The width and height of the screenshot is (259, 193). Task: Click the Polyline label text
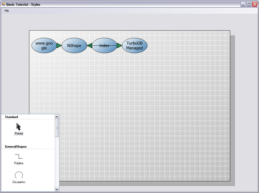19,163
